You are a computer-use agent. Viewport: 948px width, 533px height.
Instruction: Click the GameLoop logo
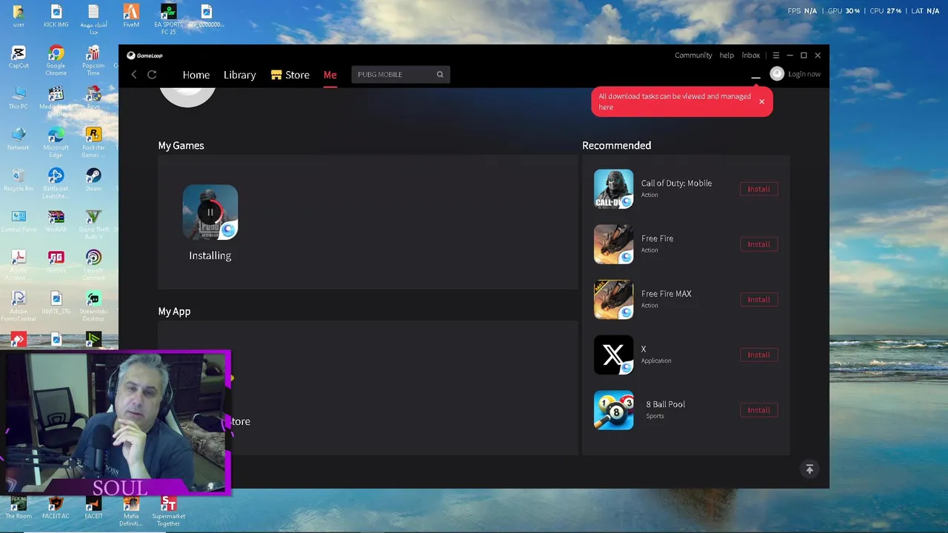coord(144,56)
